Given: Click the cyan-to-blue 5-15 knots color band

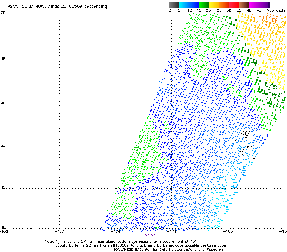Looking at the screenshot, I should coord(189,5).
